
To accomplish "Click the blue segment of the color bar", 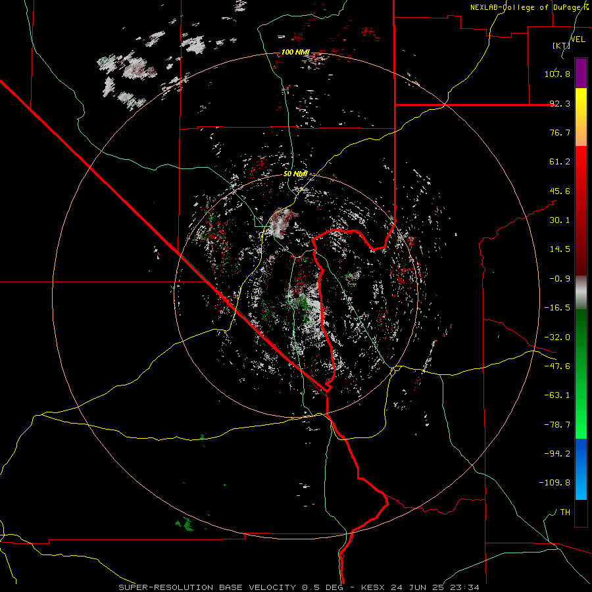I will tap(581, 469).
